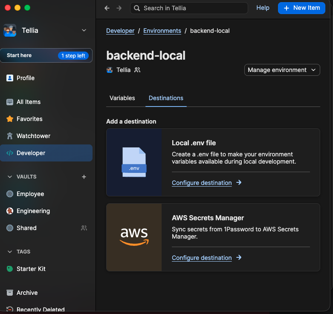333x314 pixels.
Task: Click the Watchtower icon in sidebar
Action: (10, 136)
